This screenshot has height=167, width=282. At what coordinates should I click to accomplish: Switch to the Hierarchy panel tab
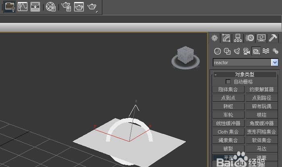click(x=238, y=38)
